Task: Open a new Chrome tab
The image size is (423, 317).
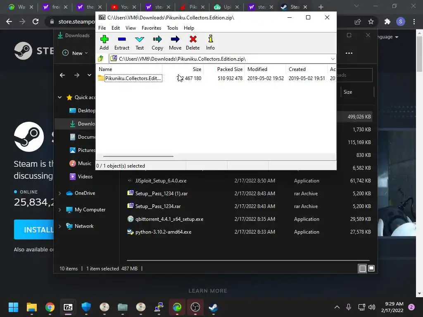Action: coord(321,7)
